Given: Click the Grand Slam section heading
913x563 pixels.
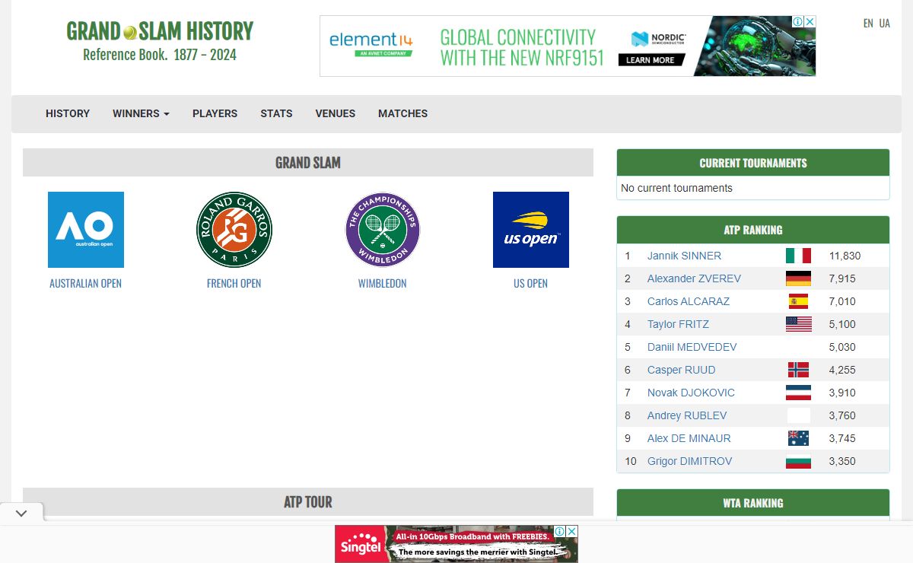Looking at the screenshot, I should click(x=308, y=163).
